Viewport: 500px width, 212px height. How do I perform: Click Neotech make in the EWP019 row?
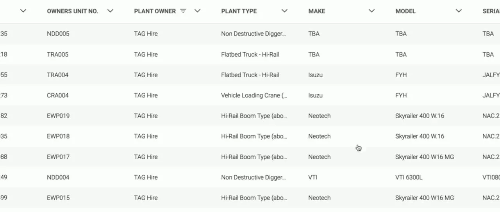point(319,116)
